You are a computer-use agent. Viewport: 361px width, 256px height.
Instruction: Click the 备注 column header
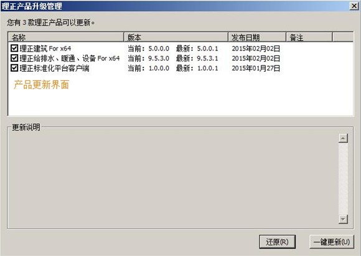point(309,37)
